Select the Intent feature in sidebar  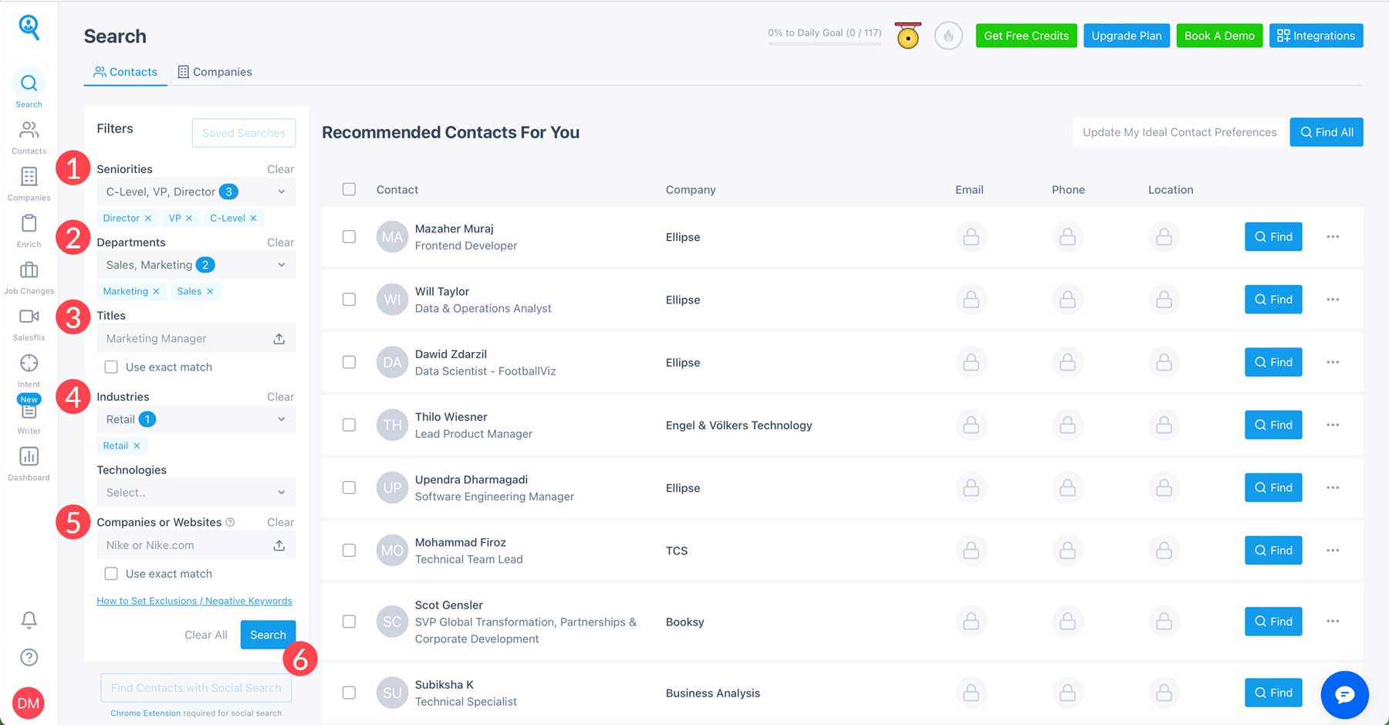[x=29, y=369]
